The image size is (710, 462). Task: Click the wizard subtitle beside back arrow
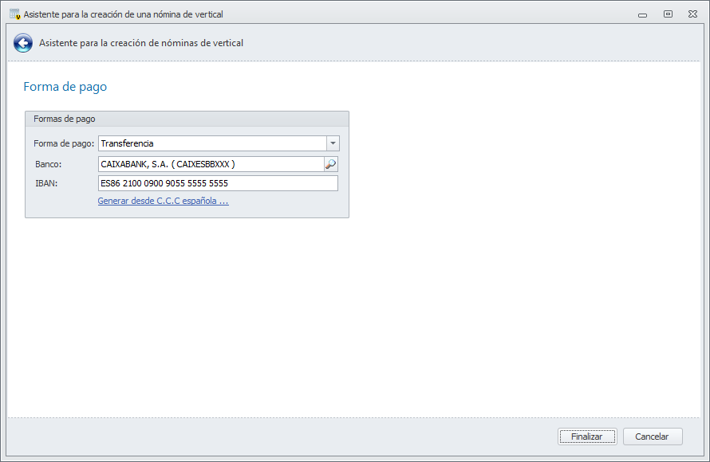tap(141, 43)
